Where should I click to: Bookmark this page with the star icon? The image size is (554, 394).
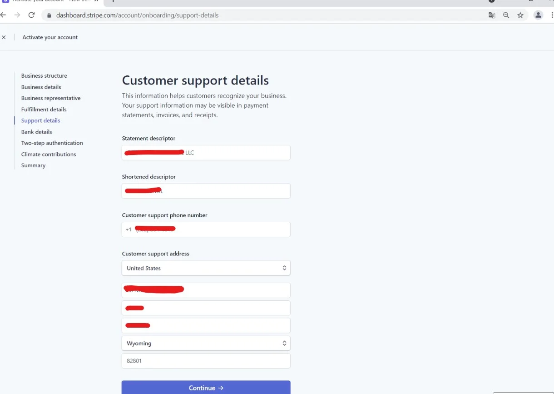(x=520, y=15)
